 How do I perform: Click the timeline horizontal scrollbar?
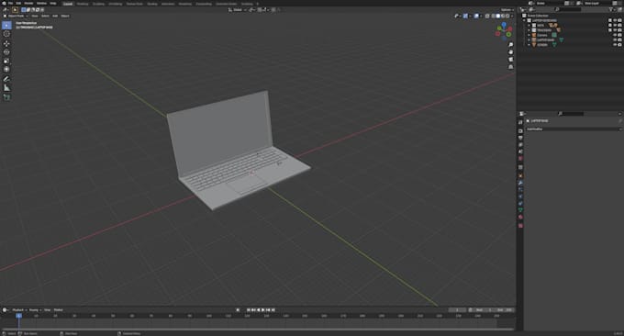257,330
